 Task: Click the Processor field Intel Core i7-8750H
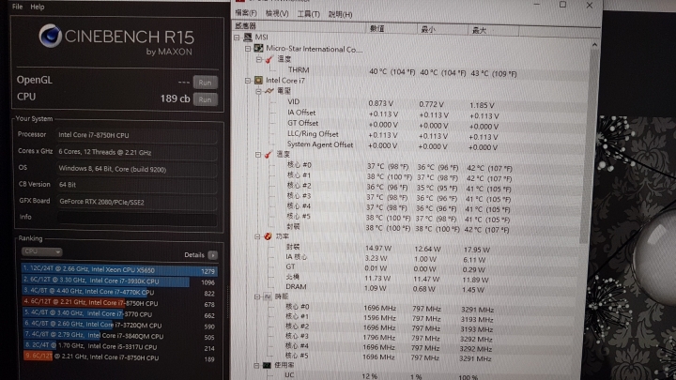(x=137, y=135)
